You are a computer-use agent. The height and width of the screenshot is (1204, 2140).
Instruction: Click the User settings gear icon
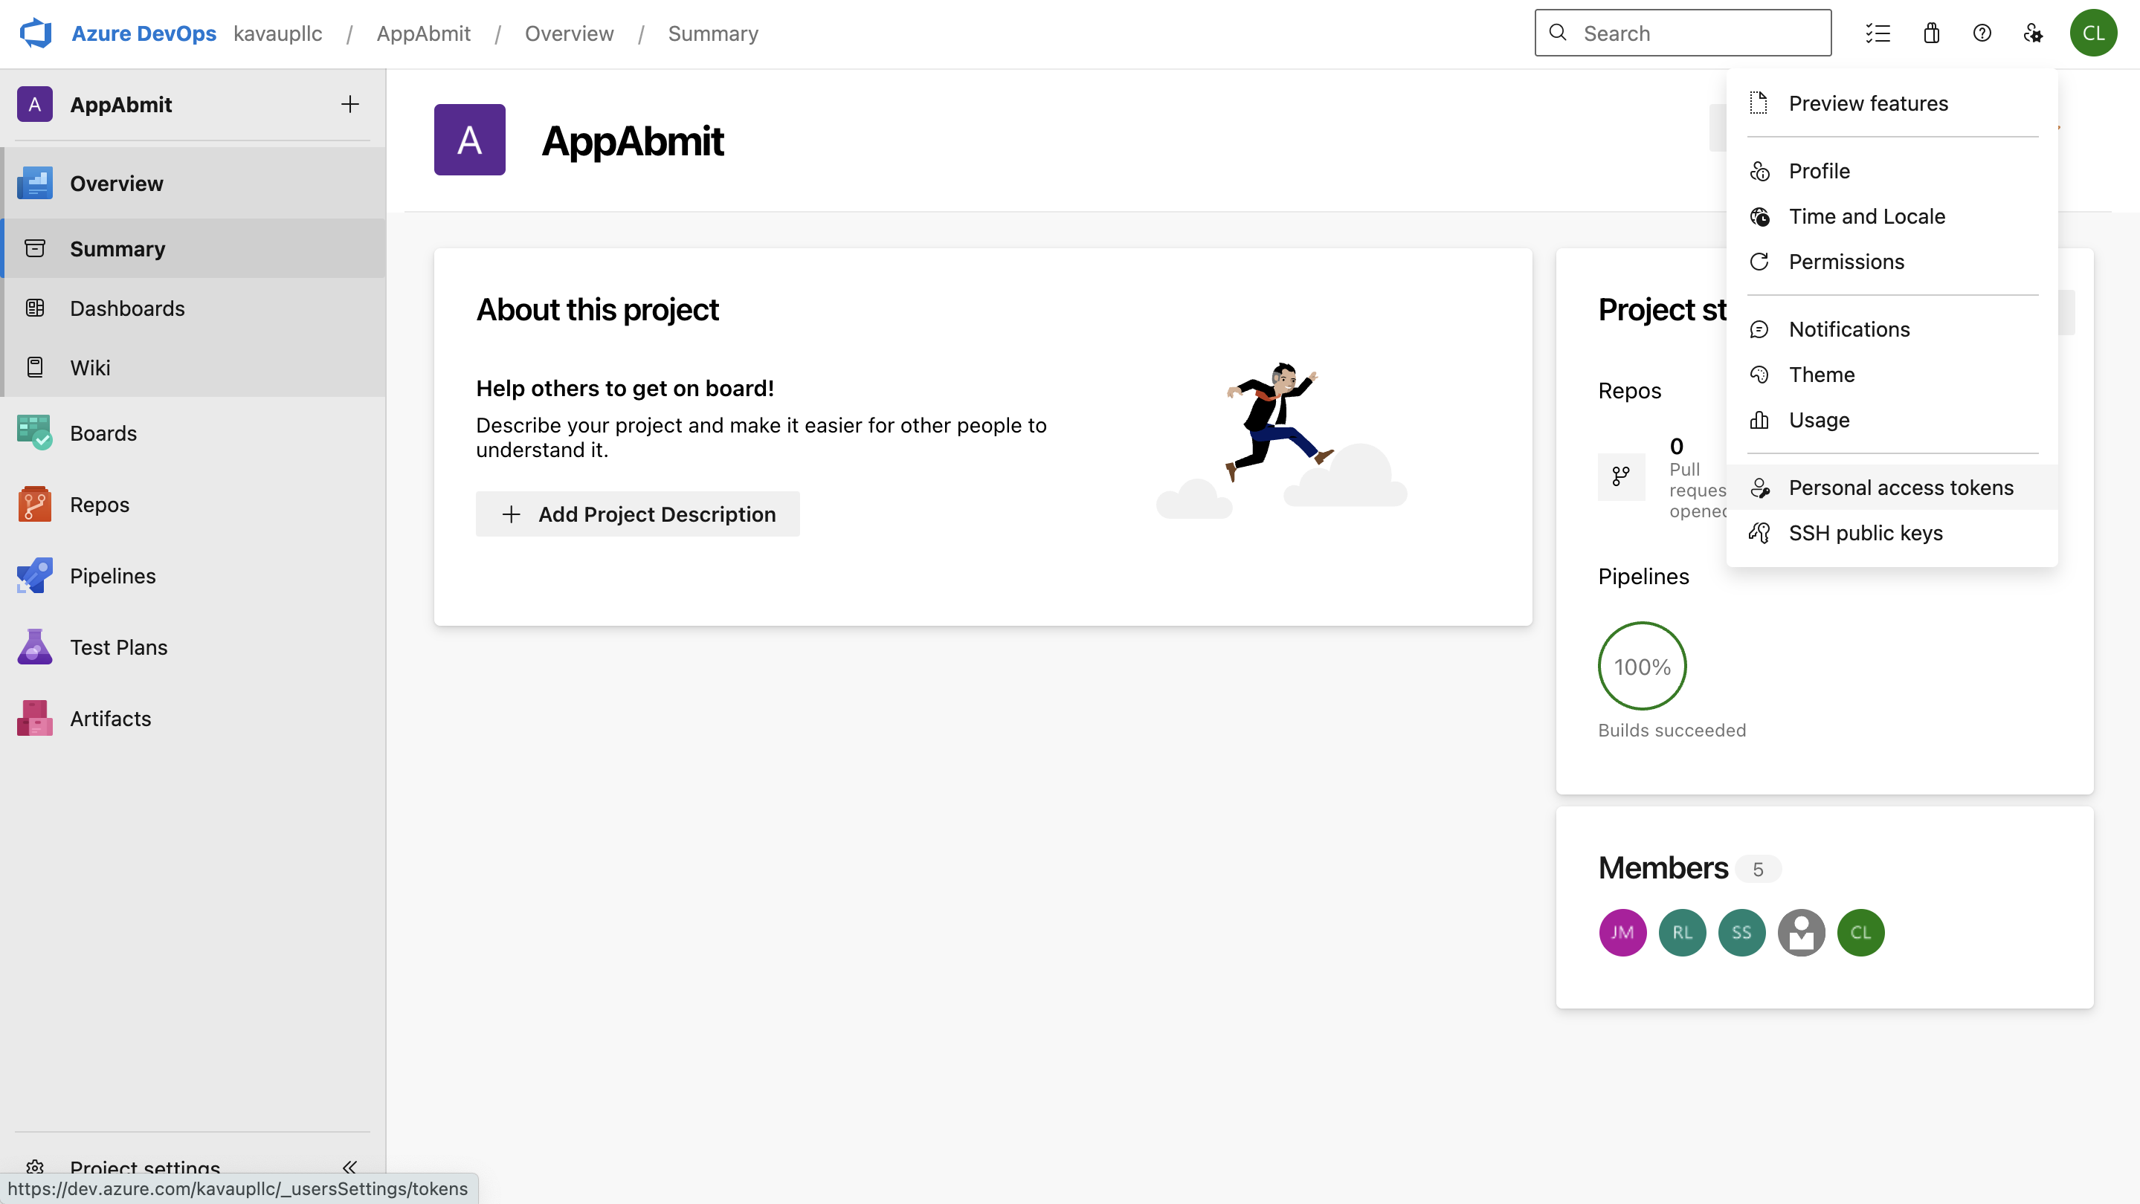(2033, 33)
